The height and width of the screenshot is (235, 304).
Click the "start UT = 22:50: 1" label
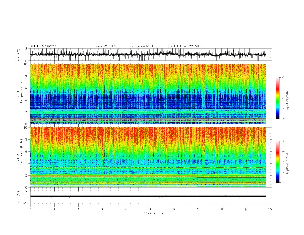185,46
